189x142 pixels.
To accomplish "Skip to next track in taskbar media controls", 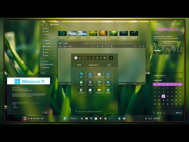I will [34, 118].
